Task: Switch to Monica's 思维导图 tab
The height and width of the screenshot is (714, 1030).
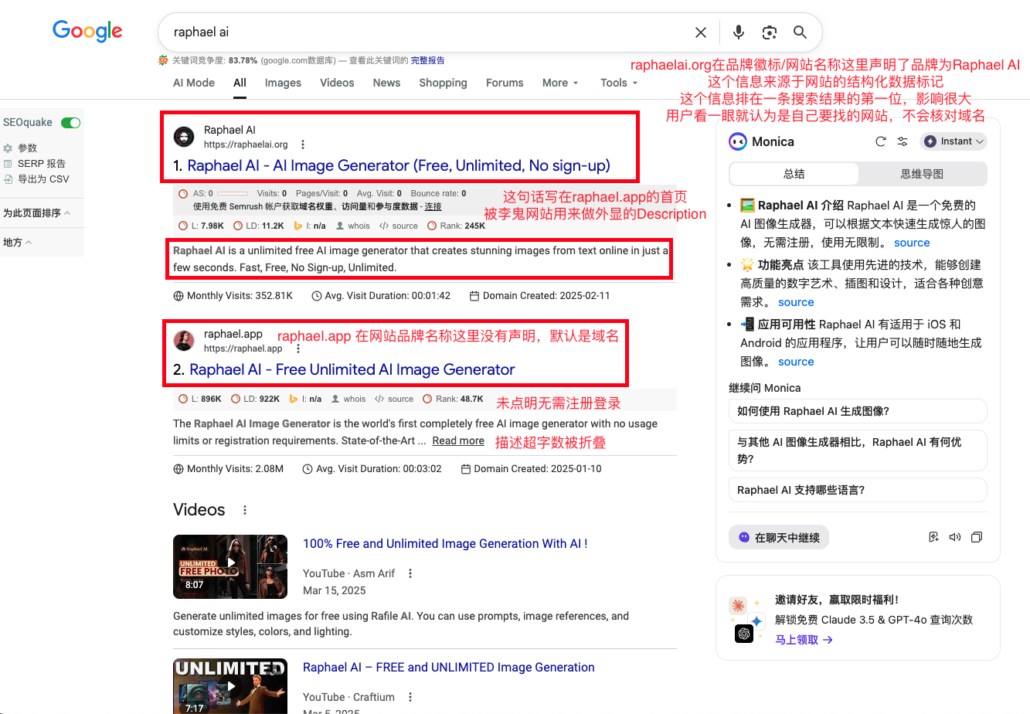Action: [922, 174]
